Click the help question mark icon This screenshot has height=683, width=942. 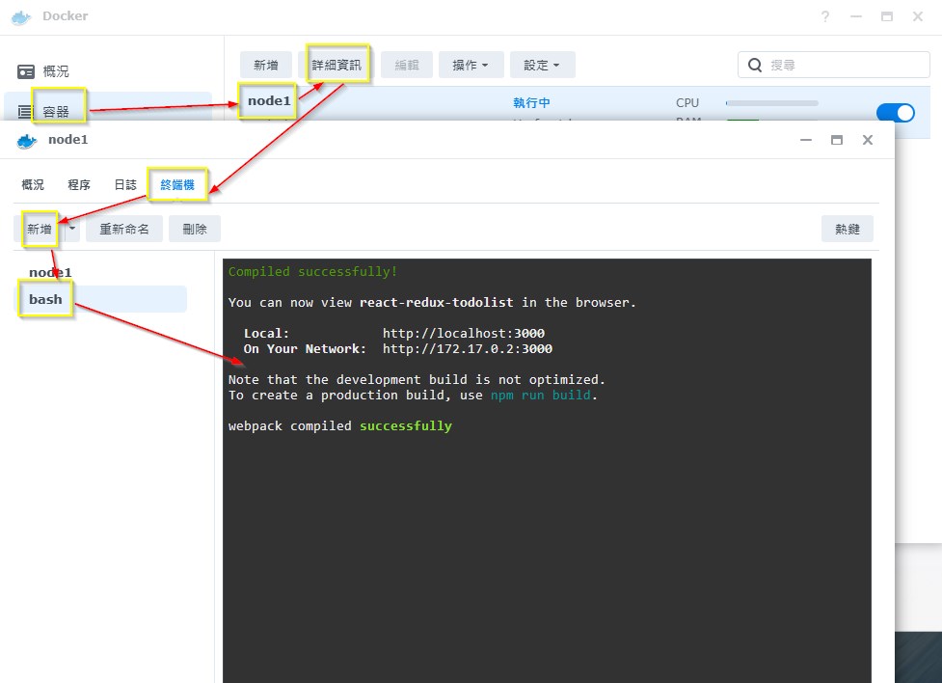[x=825, y=17]
